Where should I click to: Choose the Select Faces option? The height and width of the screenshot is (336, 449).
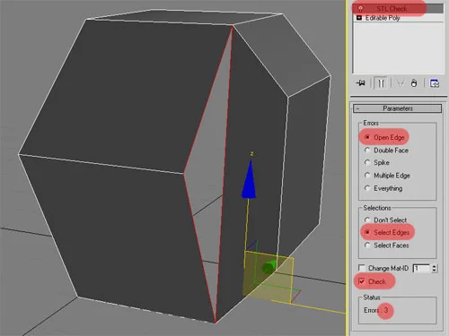coord(367,246)
